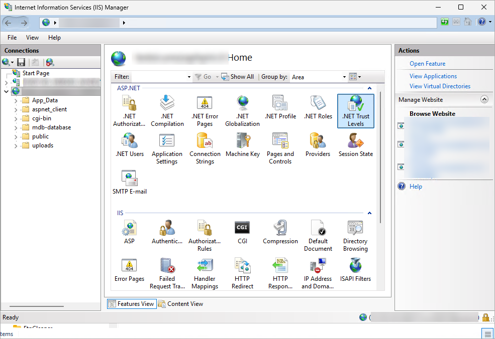The image size is (495, 339).
Task: Open the Directory Browsing feature
Action: point(355,236)
